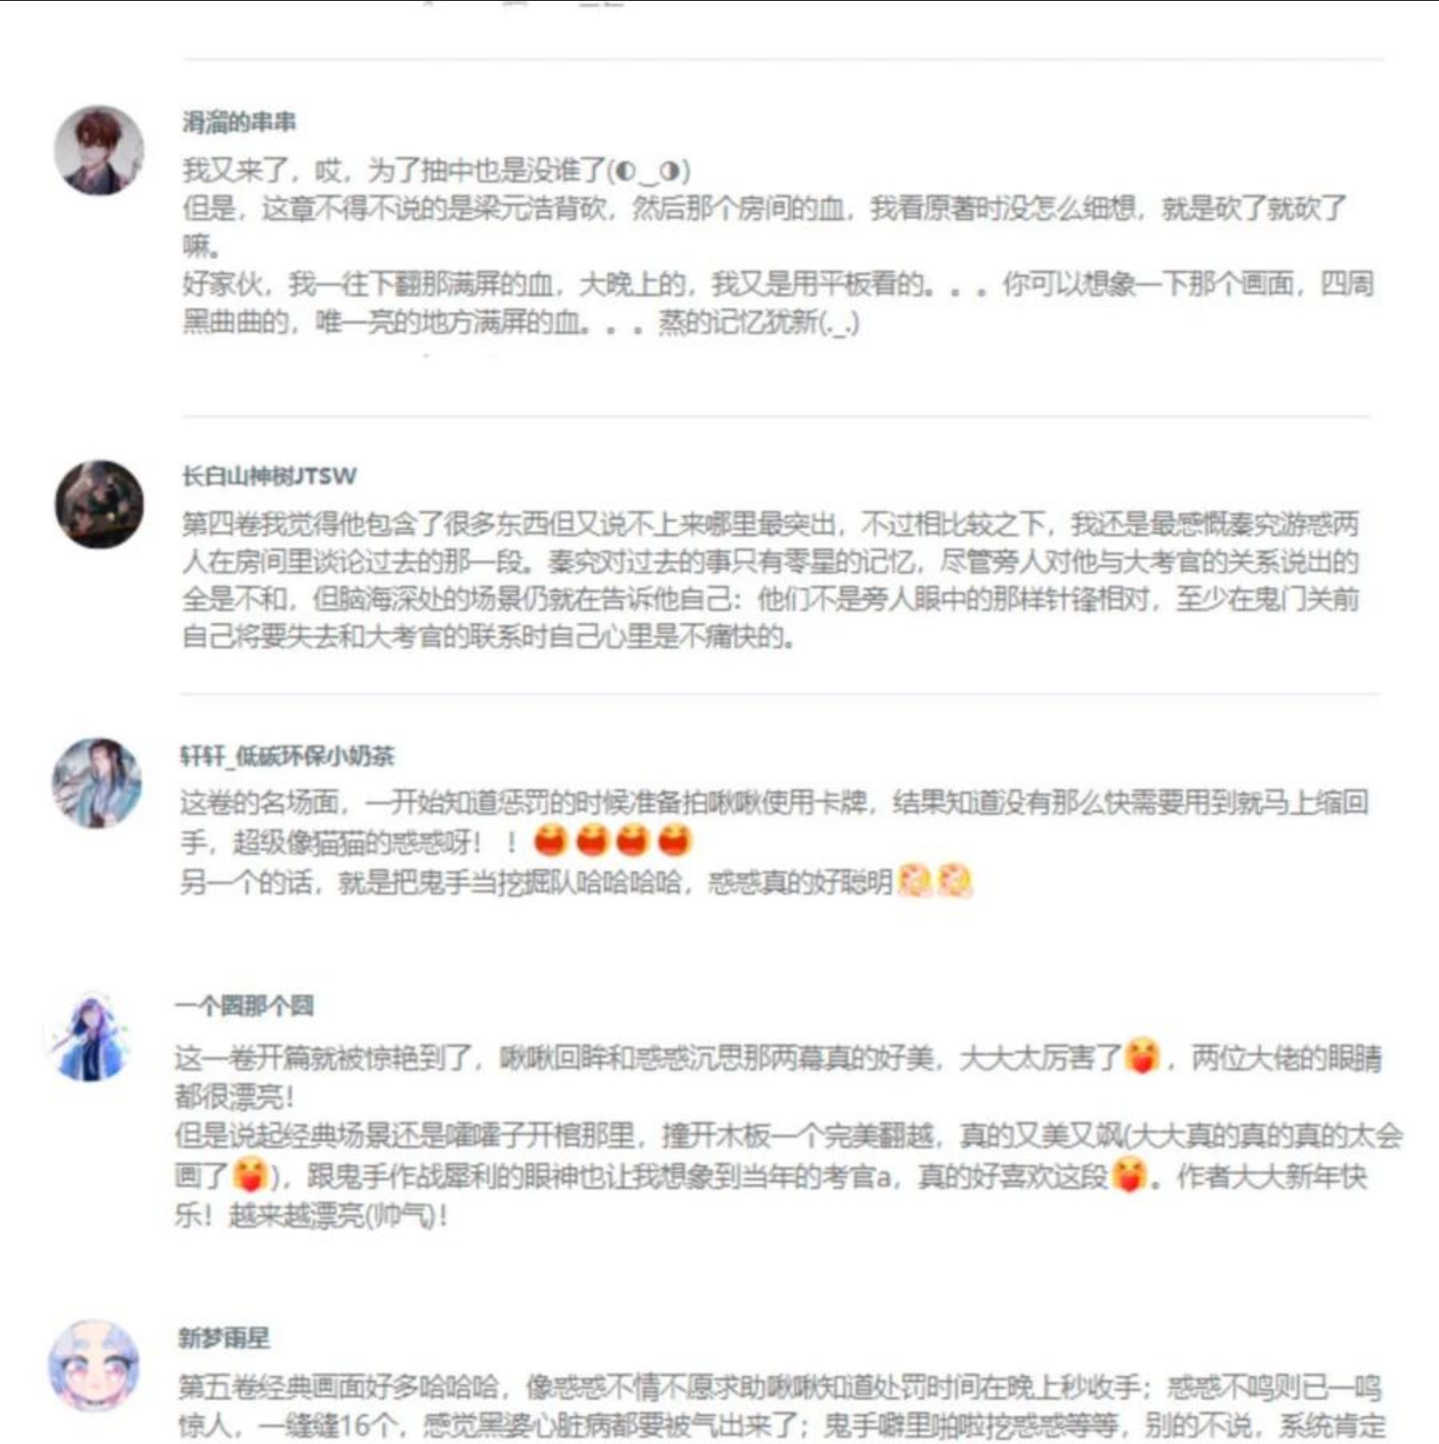This screenshot has width=1439, height=1444.
Task: Click comment text starting 我又来了
Action: tap(777, 246)
